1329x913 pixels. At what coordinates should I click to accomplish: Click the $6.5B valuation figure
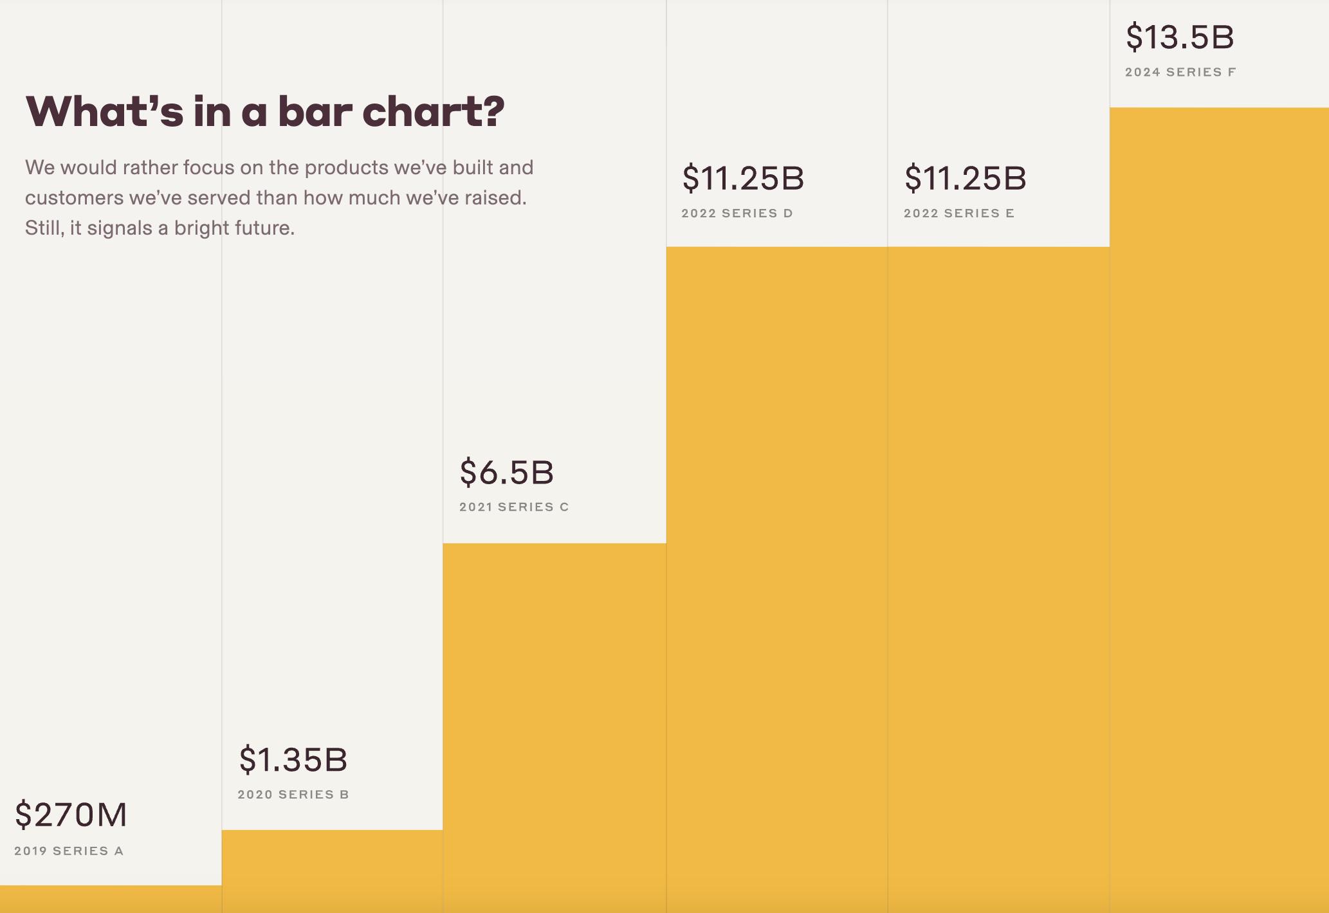[x=506, y=472]
